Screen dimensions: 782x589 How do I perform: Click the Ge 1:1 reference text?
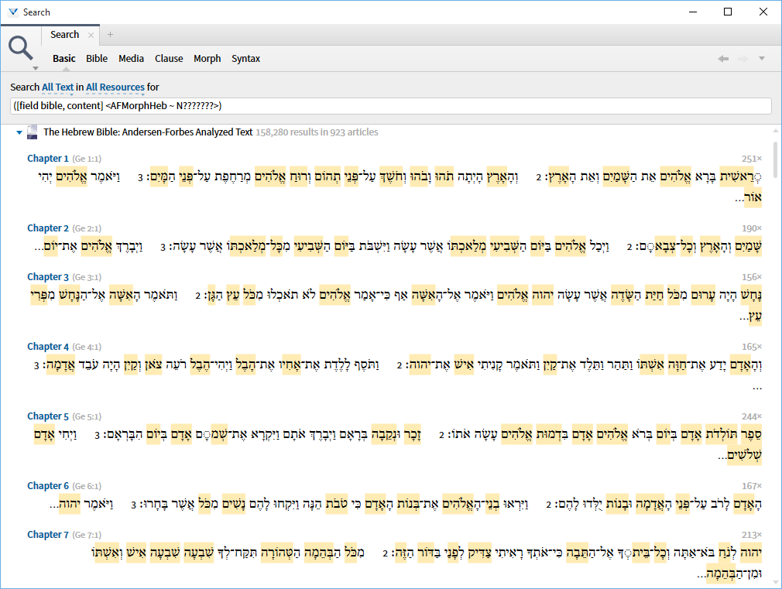pos(87,159)
